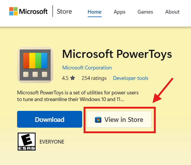Image resolution: width=191 pixels, height=165 pixels.
Task: Click the Store bag icon in View in Store
Action: click(x=98, y=120)
